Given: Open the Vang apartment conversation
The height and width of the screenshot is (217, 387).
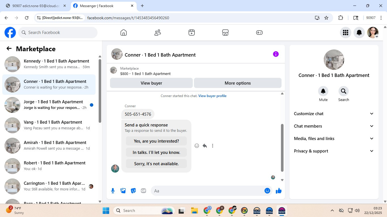Looking at the screenshot, I should point(49,125).
